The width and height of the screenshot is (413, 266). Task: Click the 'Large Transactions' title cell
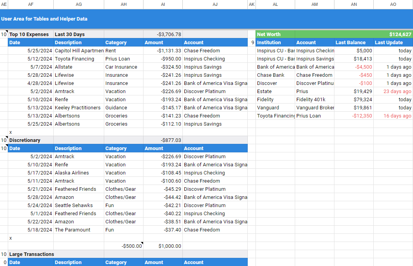click(31, 254)
